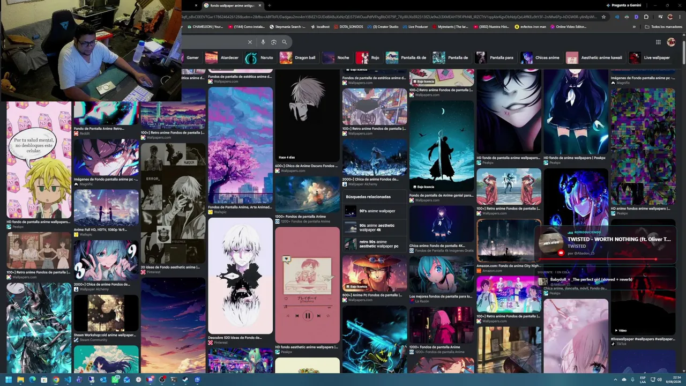Screen dimensions: 686x386
Task: Open the Google apps grid
Action: click(658, 42)
